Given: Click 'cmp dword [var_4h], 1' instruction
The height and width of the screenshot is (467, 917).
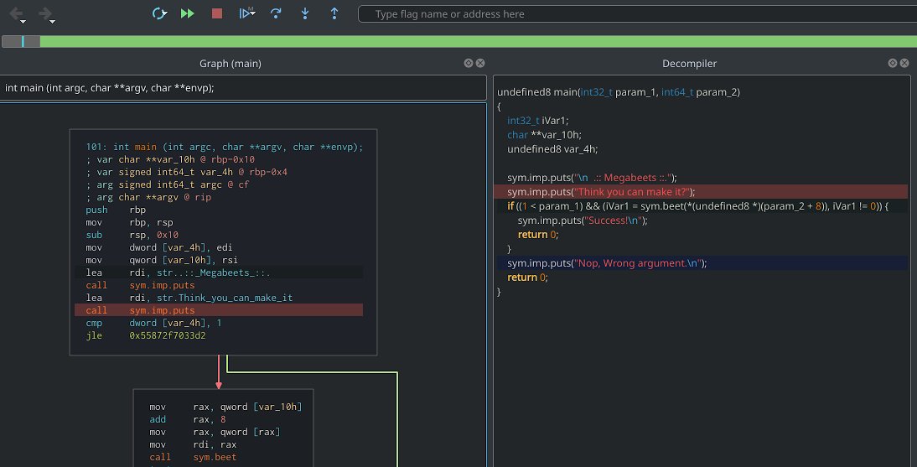Looking at the screenshot, I should point(153,323).
